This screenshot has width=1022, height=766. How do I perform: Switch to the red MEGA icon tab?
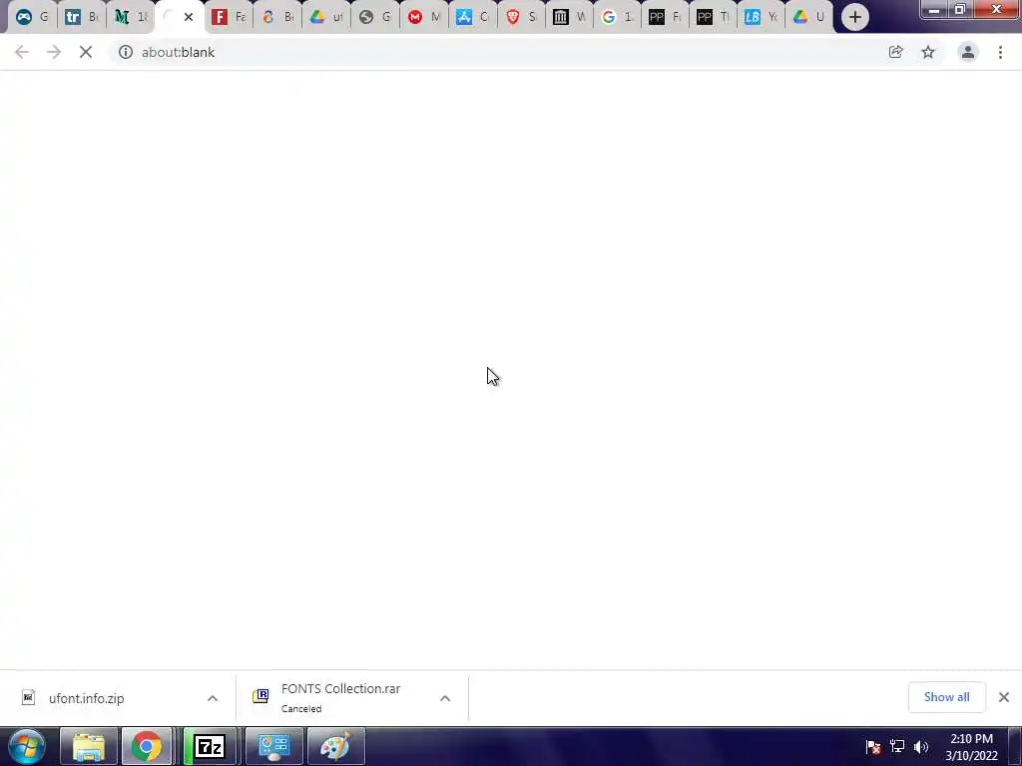coord(423,17)
